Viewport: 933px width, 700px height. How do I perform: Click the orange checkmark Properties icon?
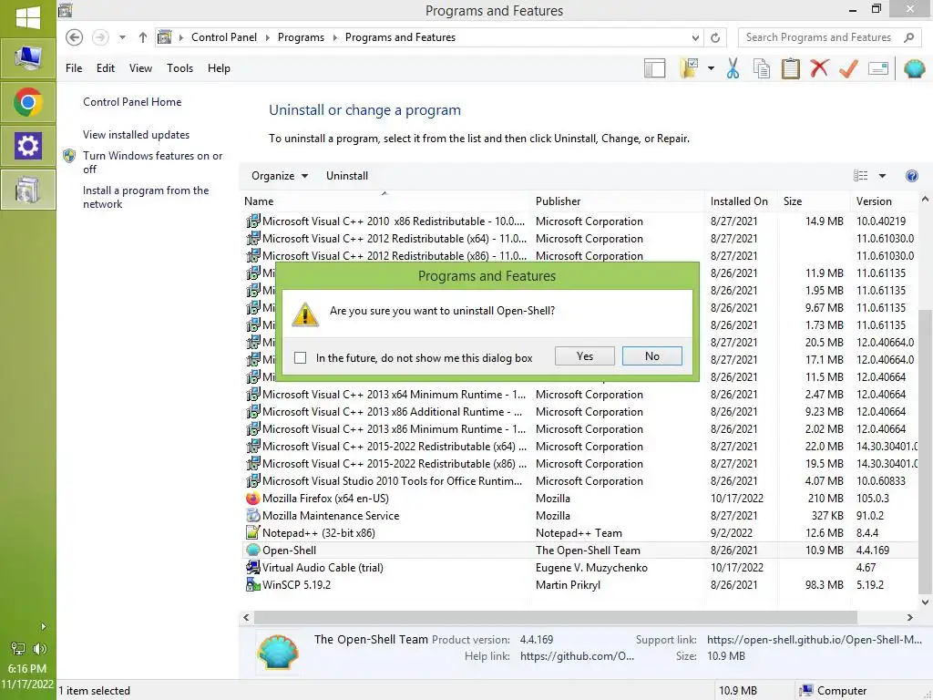[x=848, y=68]
